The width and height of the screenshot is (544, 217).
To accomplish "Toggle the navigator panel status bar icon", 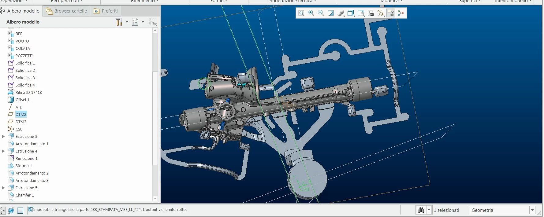I will (3, 210).
